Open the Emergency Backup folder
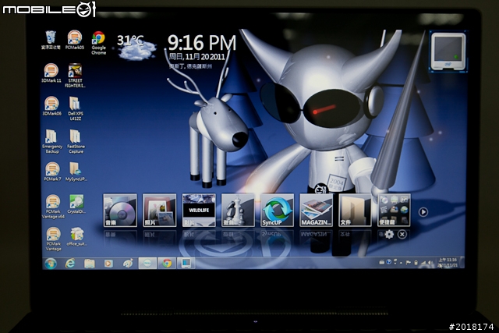Screen dimensions: 499x333 [52, 141]
